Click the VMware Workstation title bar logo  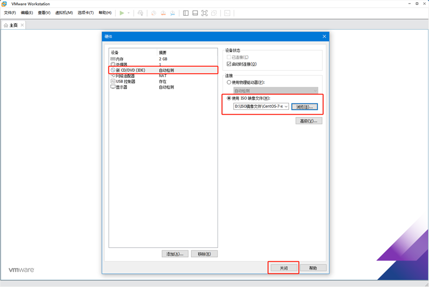4,4
